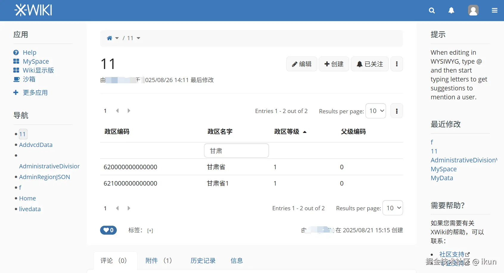The width and height of the screenshot is (504, 273).
Task: Expand the breadcrumb chevron next to 11
Action: click(138, 38)
